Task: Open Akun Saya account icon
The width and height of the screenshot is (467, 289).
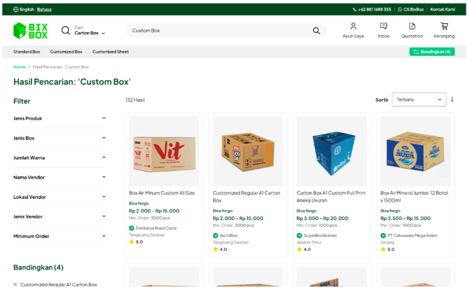Action: (x=353, y=26)
